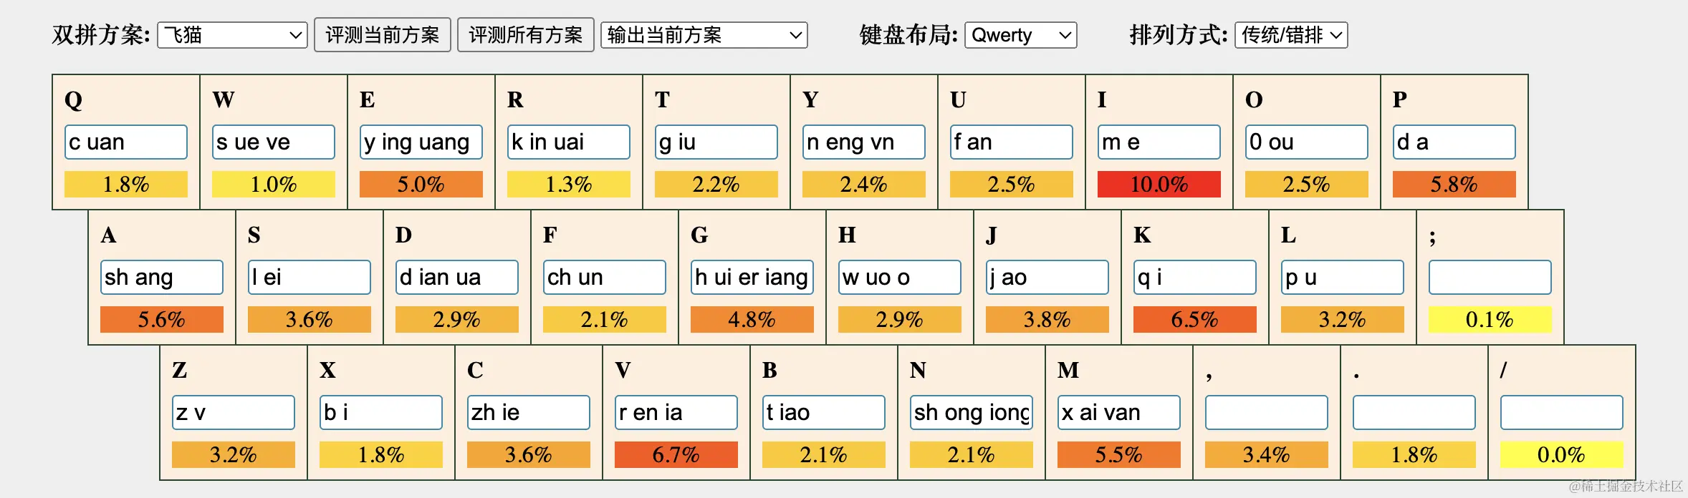Screen dimensions: 1688x498
Task: Click the empty period key field
Action: pyautogui.click(x=1414, y=412)
